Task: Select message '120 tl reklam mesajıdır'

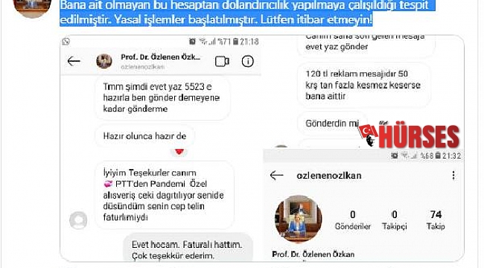Action: (x=363, y=85)
